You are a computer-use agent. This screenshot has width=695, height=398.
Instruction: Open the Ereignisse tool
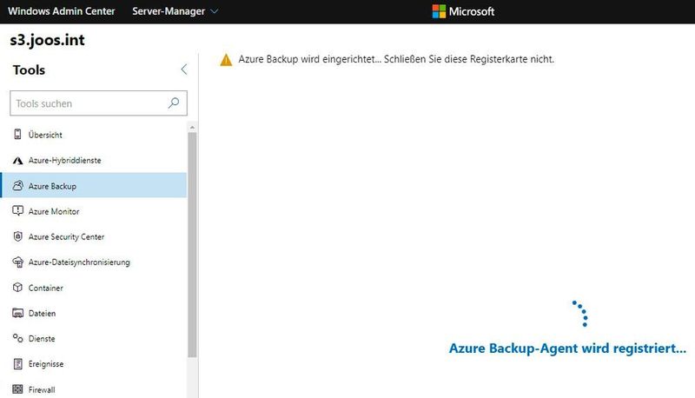point(94,364)
